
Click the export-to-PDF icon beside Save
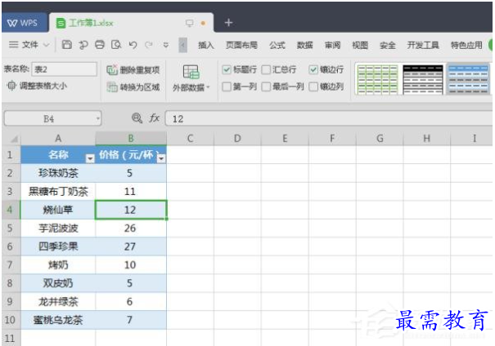pyautogui.click(x=83, y=45)
